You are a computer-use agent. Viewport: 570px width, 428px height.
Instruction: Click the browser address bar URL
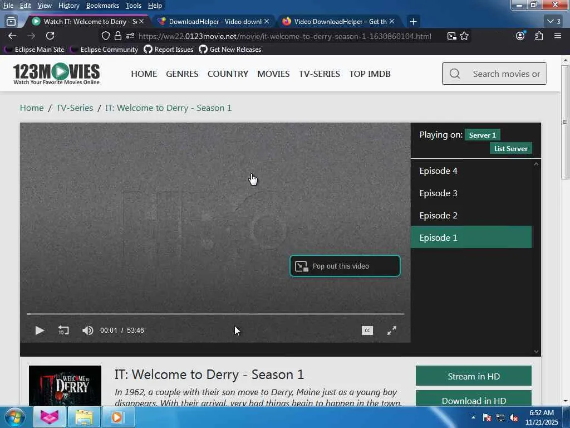point(284,36)
